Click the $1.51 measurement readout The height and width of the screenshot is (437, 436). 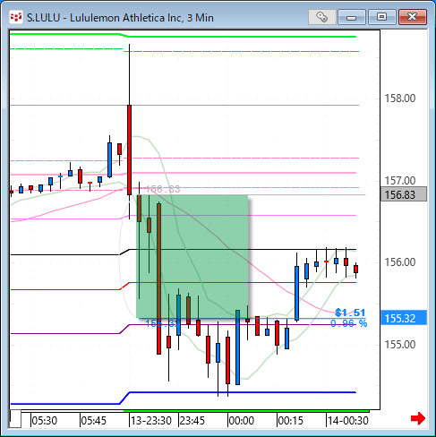tap(350, 313)
